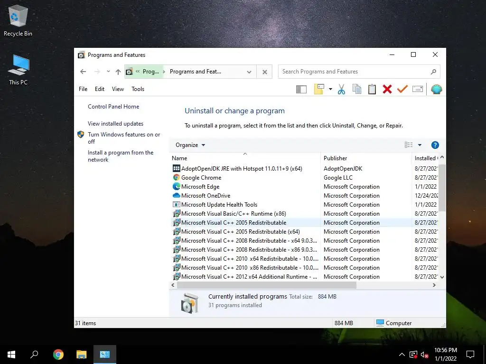The image size is (486, 364).
Task: Open the View menu
Action: [x=118, y=89]
